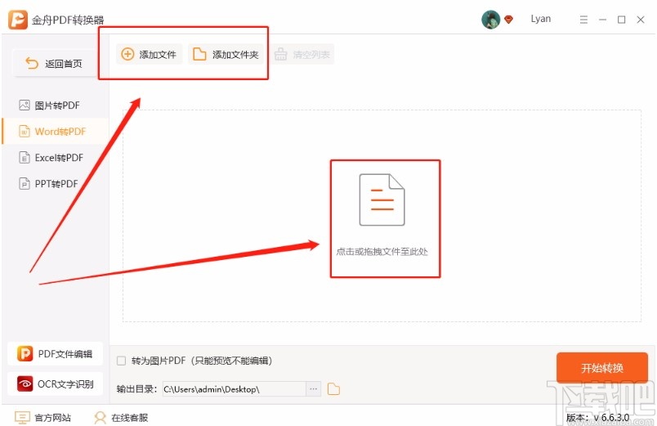Click the ellipsis browse button beside output path
Screen dimensions: 657x426
pos(314,389)
